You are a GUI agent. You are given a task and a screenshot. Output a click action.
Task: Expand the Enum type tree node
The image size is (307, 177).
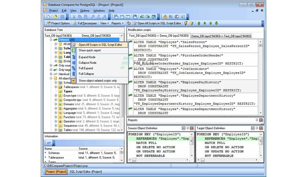56,95
